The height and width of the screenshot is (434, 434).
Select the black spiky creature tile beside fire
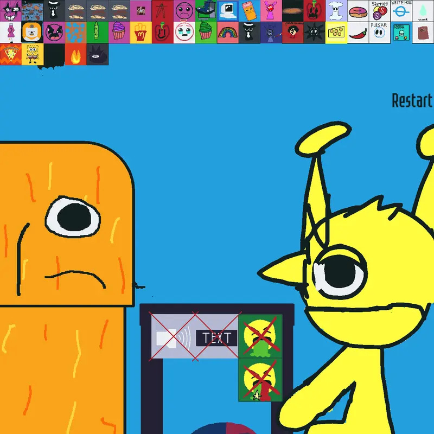click(98, 54)
